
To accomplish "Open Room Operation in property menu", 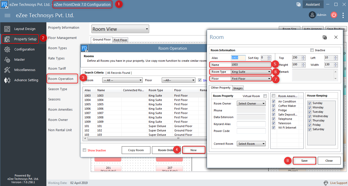I will tap(61, 79).
